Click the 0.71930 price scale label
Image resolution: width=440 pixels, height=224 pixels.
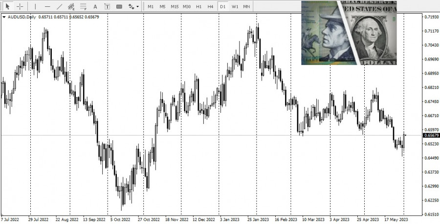tap(432, 17)
